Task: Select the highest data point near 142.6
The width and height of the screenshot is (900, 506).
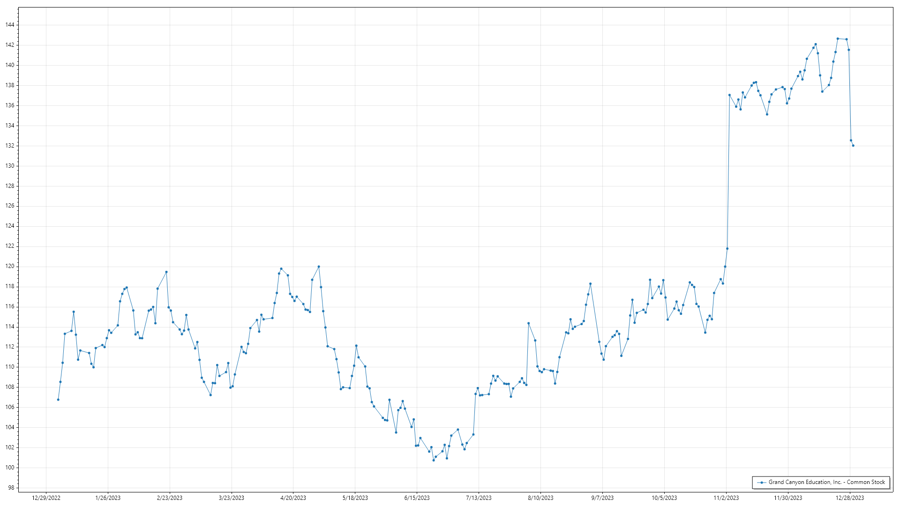Action: point(838,39)
